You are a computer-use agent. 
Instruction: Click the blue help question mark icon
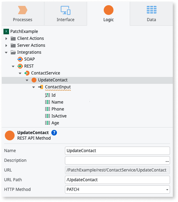54,133
